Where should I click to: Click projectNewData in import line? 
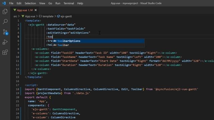[x=49, y=93]
